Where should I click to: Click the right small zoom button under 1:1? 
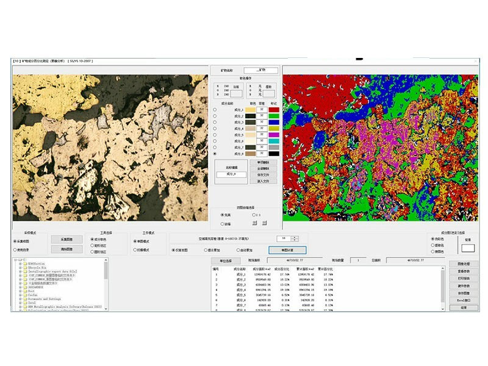264,223
